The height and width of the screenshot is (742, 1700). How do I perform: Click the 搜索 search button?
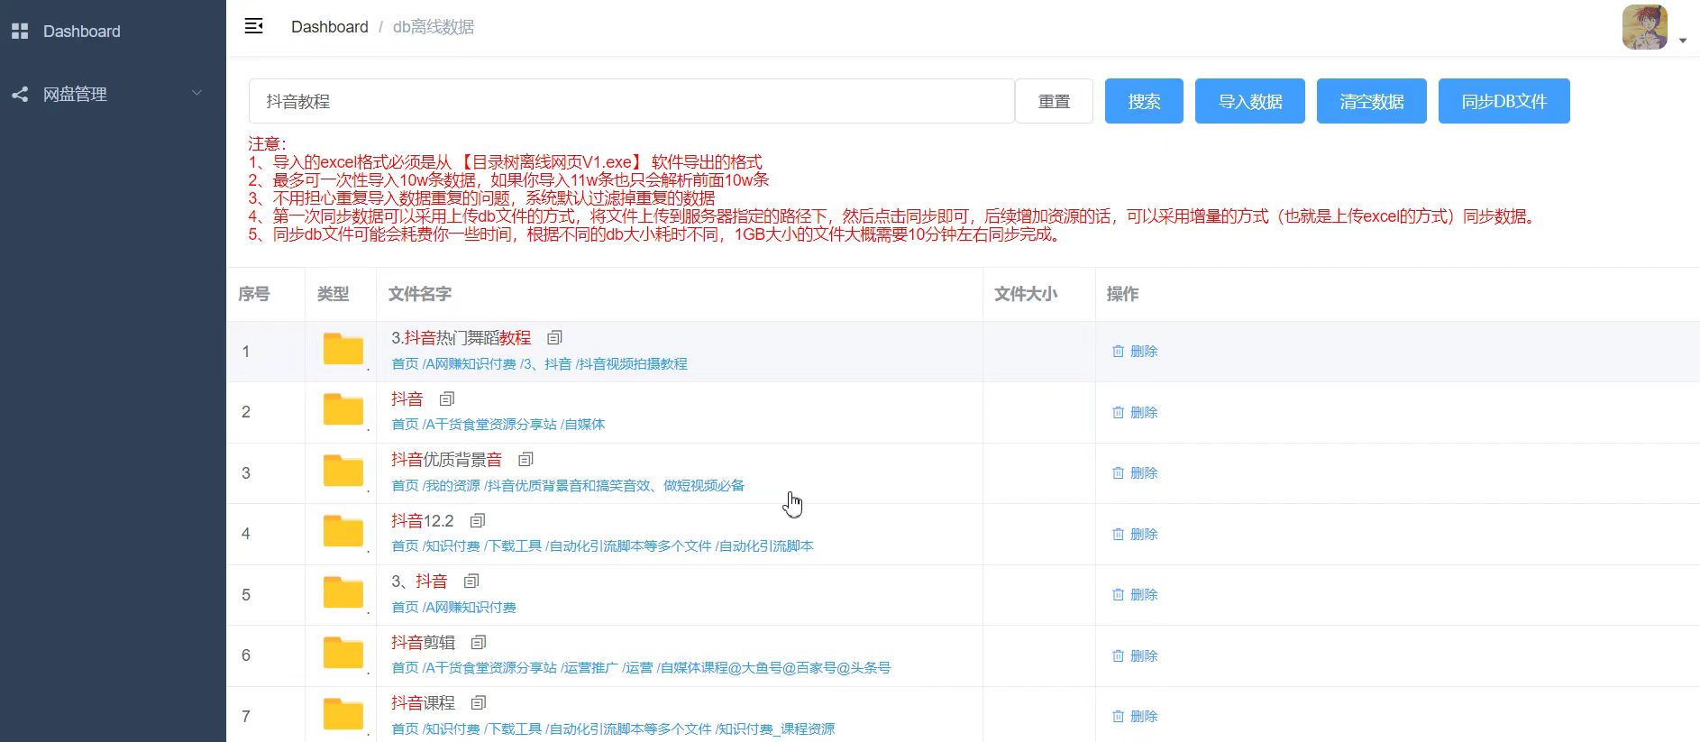1144,101
